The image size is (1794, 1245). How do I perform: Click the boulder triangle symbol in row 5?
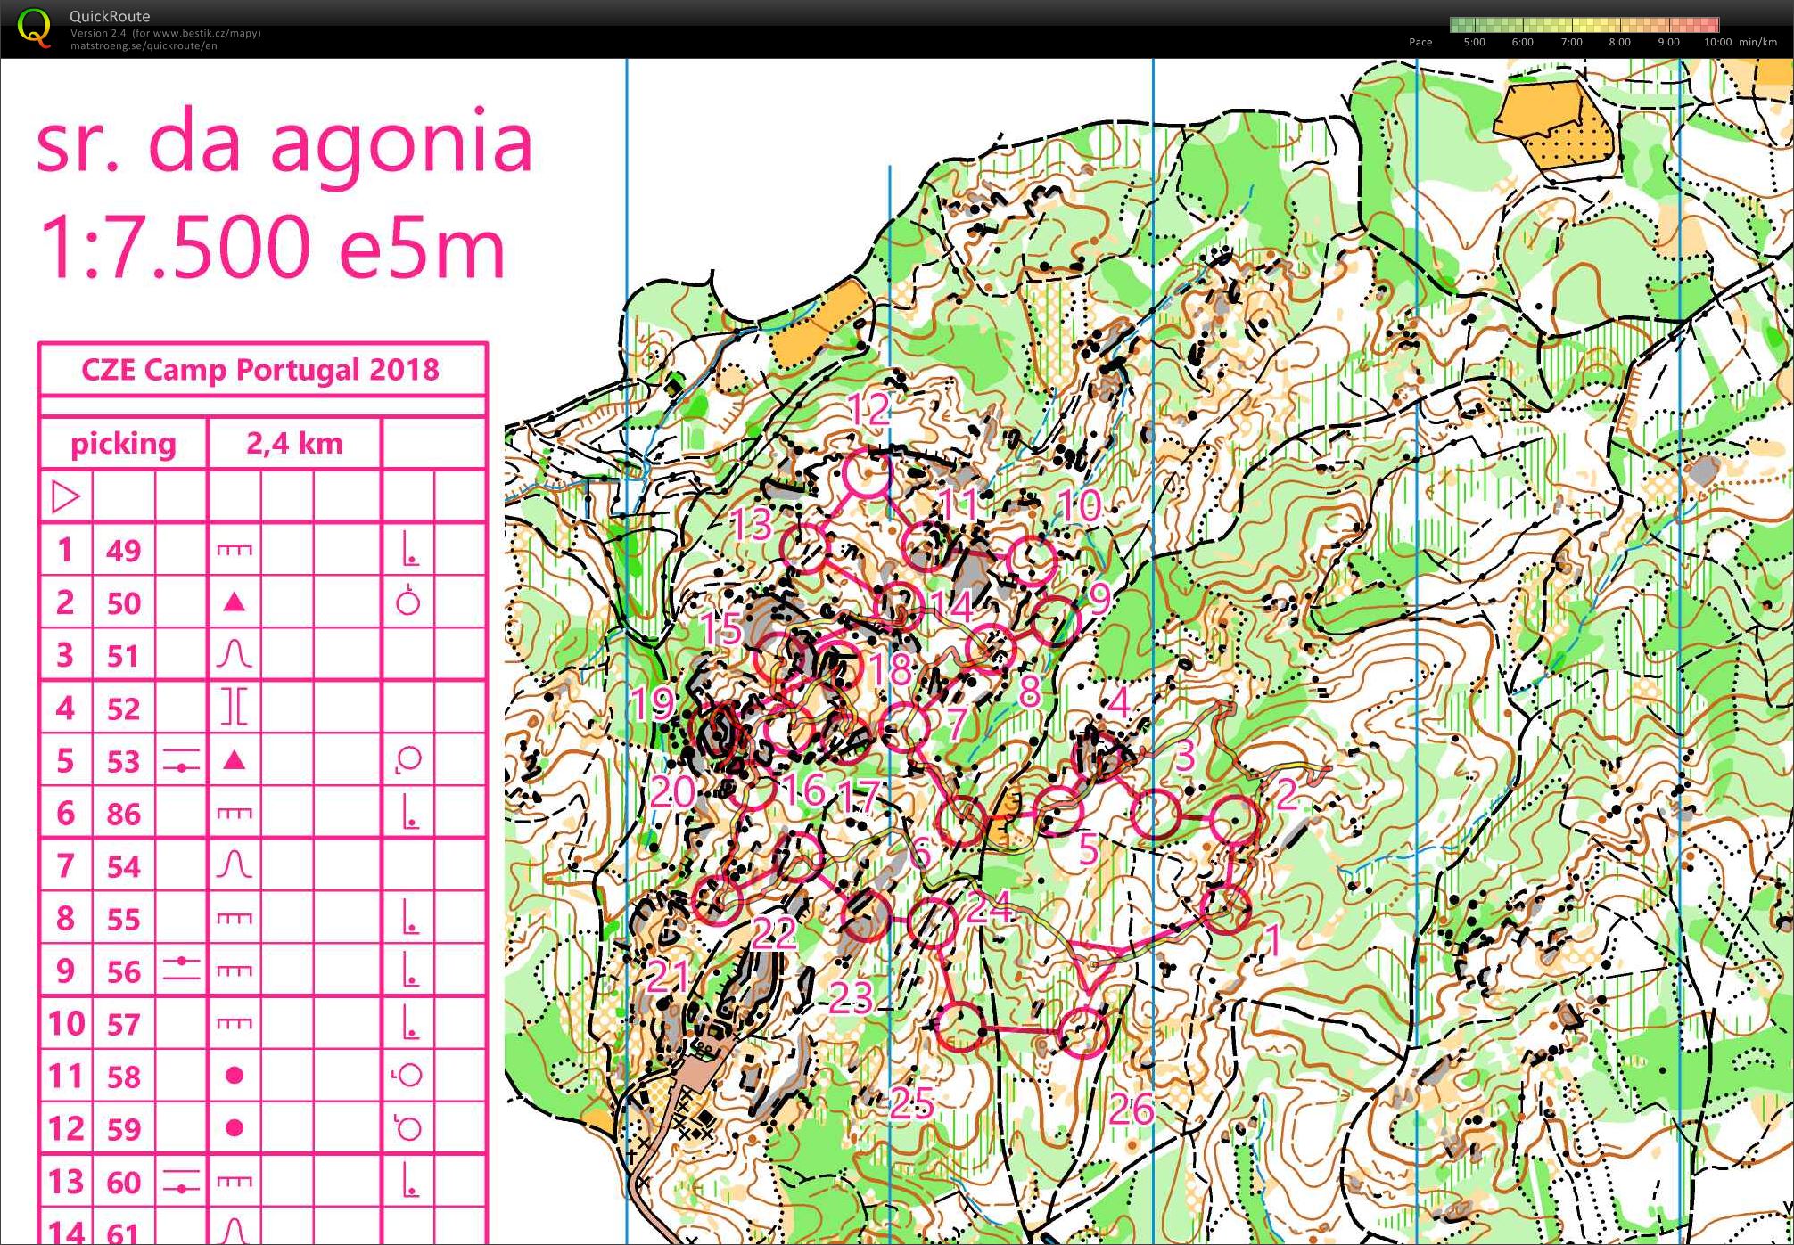pos(235,760)
